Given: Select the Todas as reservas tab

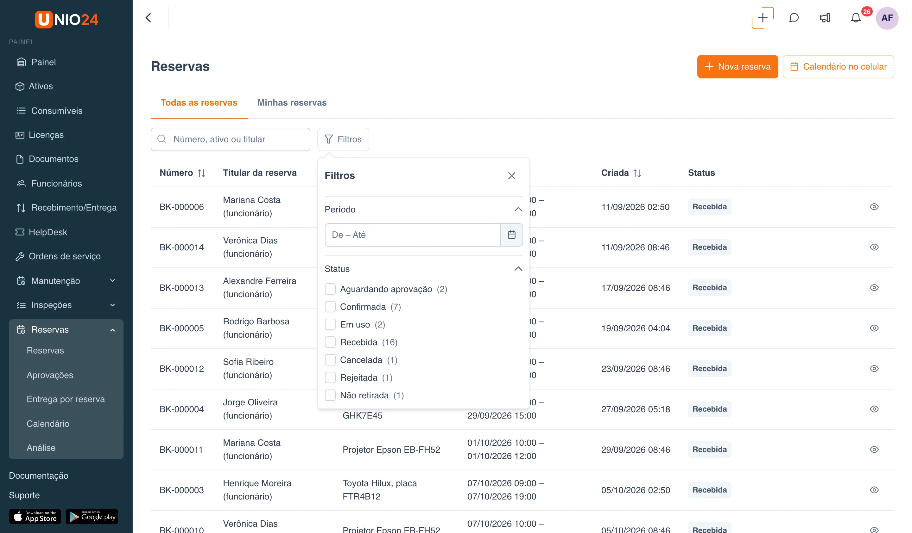Looking at the screenshot, I should pyautogui.click(x=199, y=103).
